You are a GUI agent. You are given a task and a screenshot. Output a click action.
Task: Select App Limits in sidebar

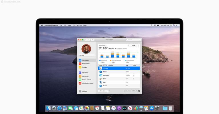click(84, 76)
